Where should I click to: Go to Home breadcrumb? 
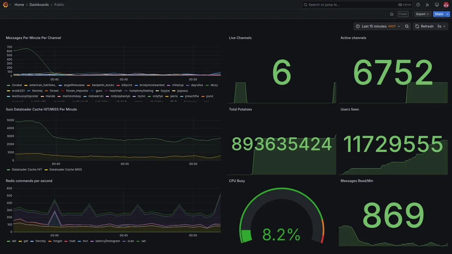tap(19, 5)
